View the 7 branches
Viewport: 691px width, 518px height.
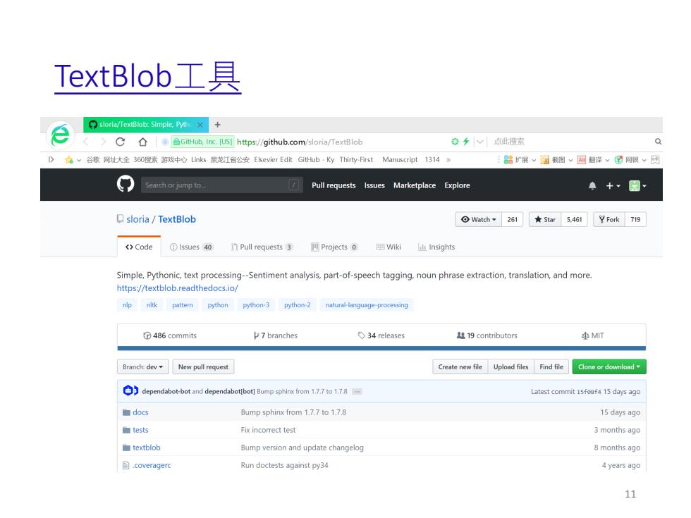(x=276, y=335)
